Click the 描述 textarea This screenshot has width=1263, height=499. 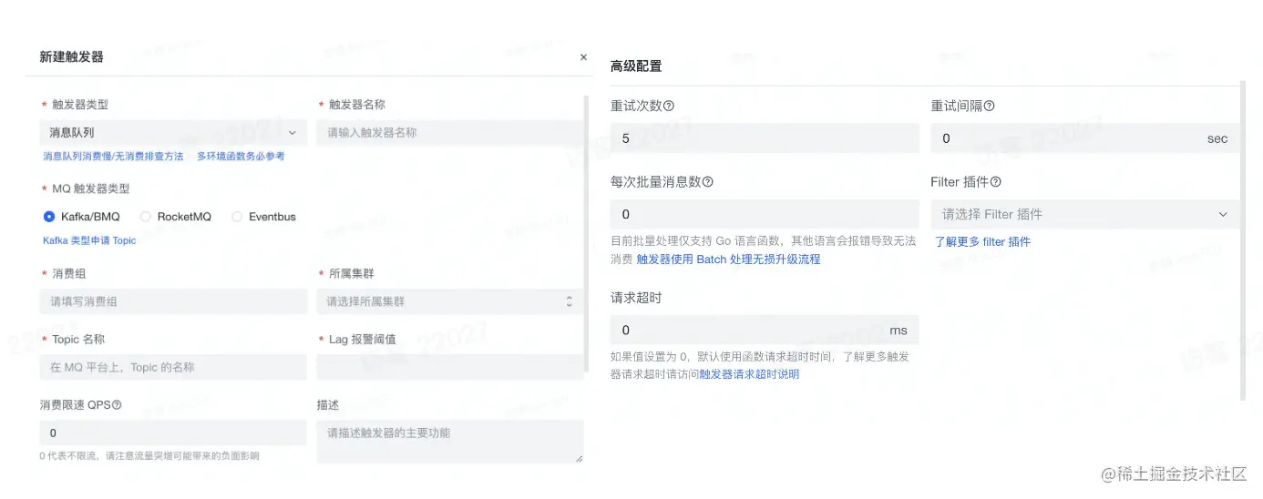click(449, 442)
